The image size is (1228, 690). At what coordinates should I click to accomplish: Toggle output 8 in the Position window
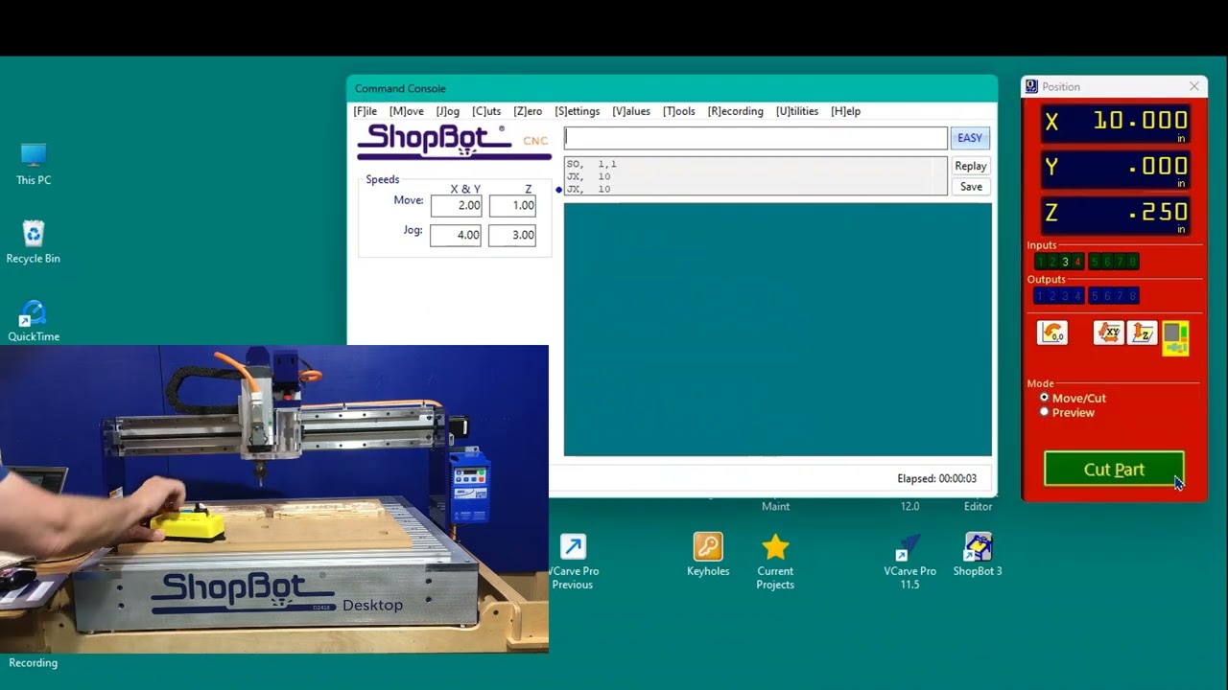[x=1133, y=296]
